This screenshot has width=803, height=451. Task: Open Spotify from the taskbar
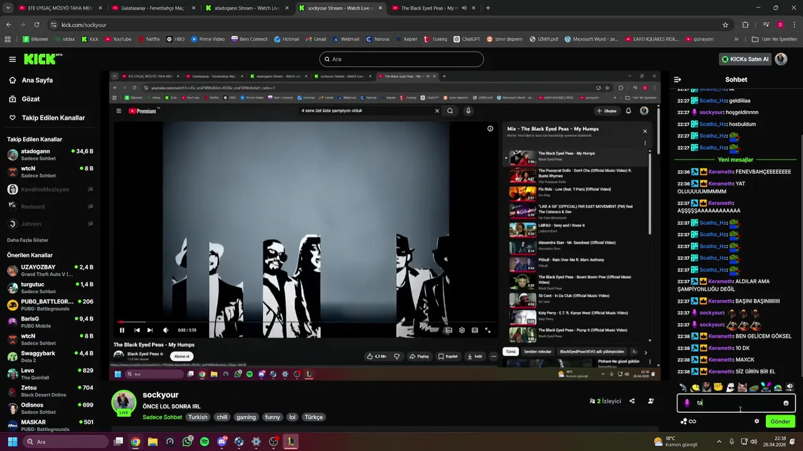(205, 442)
